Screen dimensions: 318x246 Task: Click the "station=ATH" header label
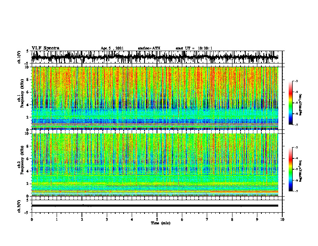tap(149, 48)
